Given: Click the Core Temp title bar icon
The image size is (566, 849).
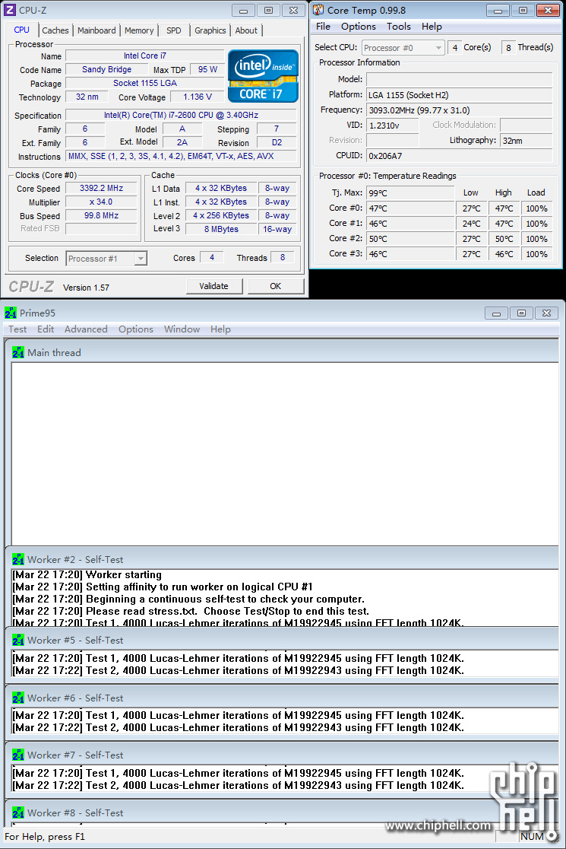Looking at the screenshot, I should (318, 10).
